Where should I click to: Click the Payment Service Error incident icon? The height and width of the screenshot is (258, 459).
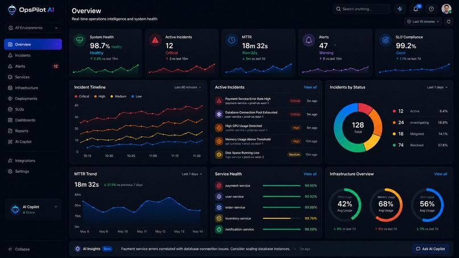point(219,101)
